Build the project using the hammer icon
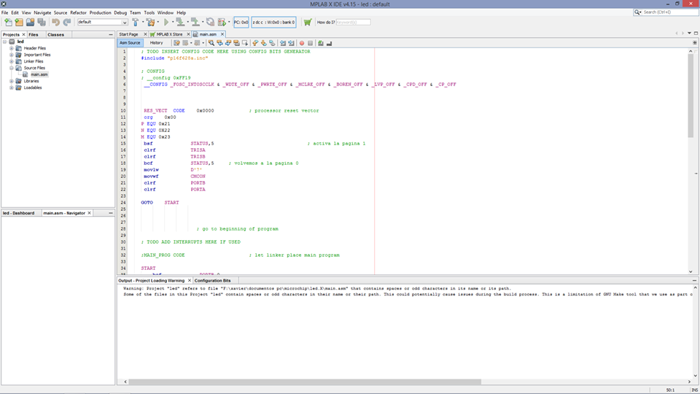Screen dimensions: 700x394 [x=136, y=22]
